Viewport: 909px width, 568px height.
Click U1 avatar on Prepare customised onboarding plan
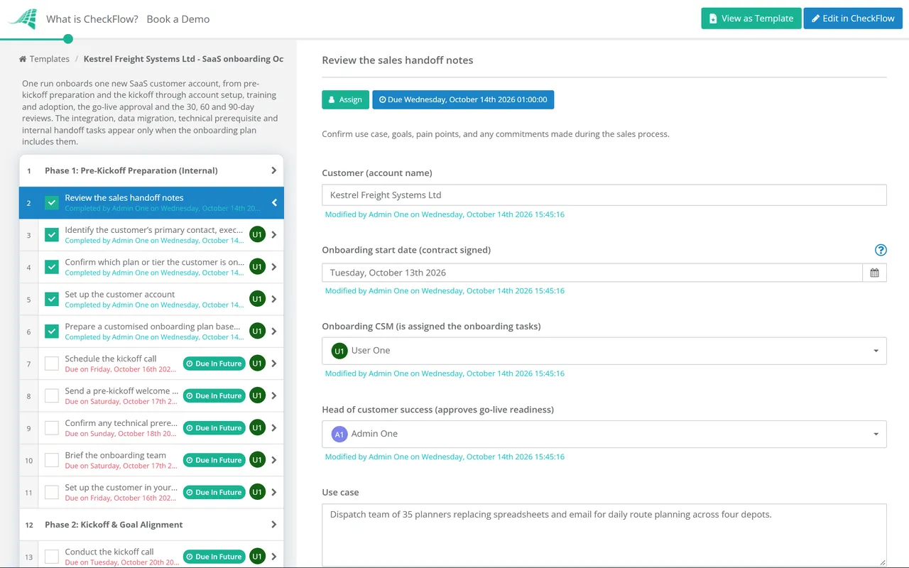pyautogui.click(x=257, y=332)
